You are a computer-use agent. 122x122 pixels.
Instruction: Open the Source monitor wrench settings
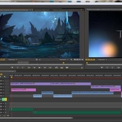pos(71,60)
